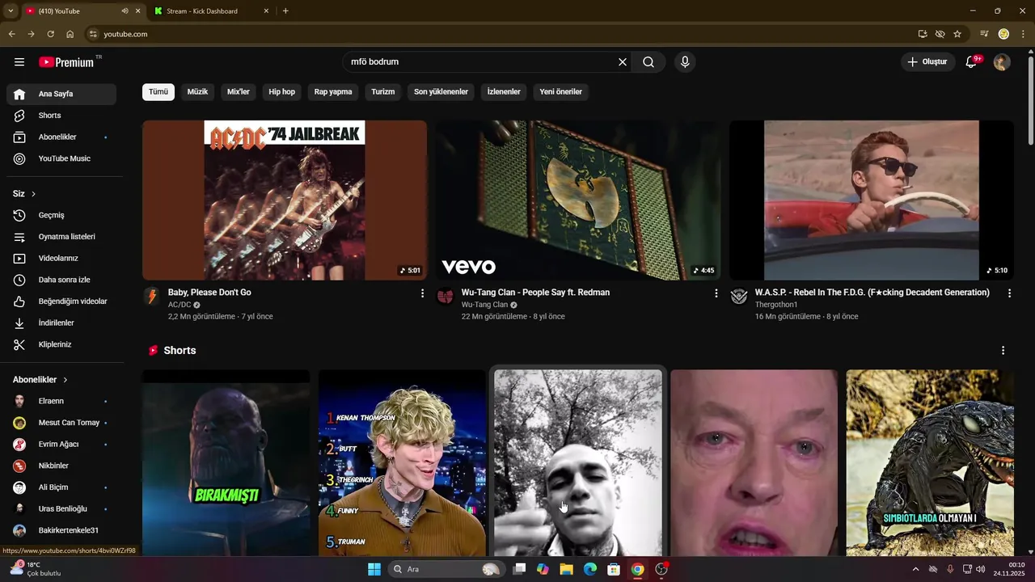Select the Yeni öneriler chip

(x=560, y=92)
